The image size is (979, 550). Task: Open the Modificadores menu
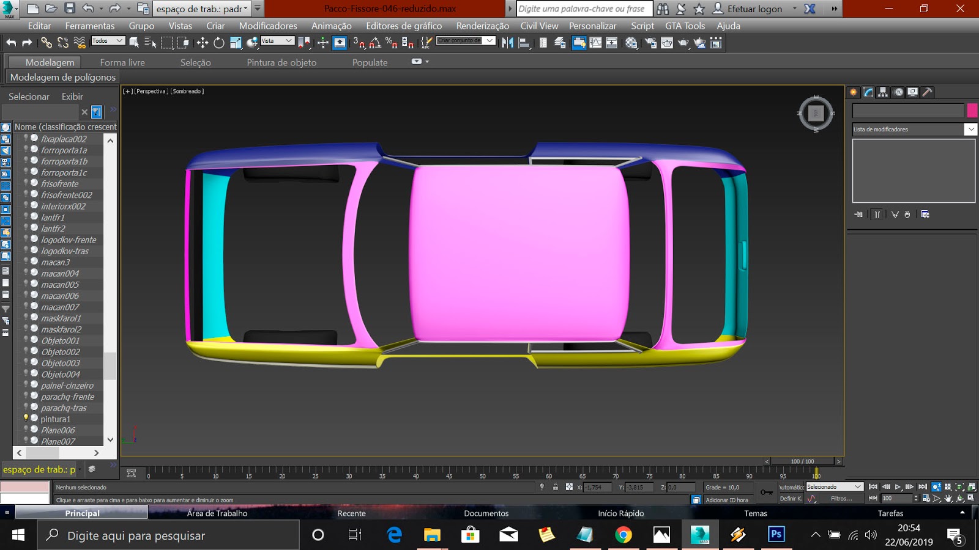point(268,26)
